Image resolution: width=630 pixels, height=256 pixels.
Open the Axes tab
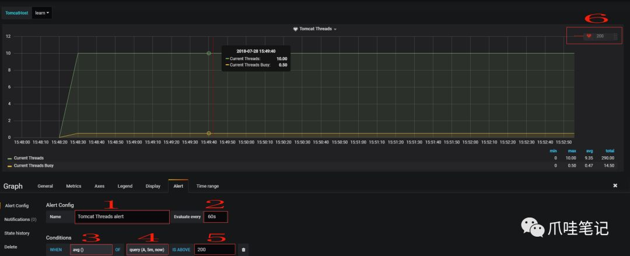click(x=99, y=186)
